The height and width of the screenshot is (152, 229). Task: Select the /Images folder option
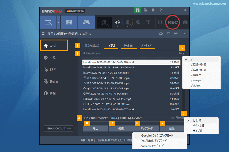201,80
